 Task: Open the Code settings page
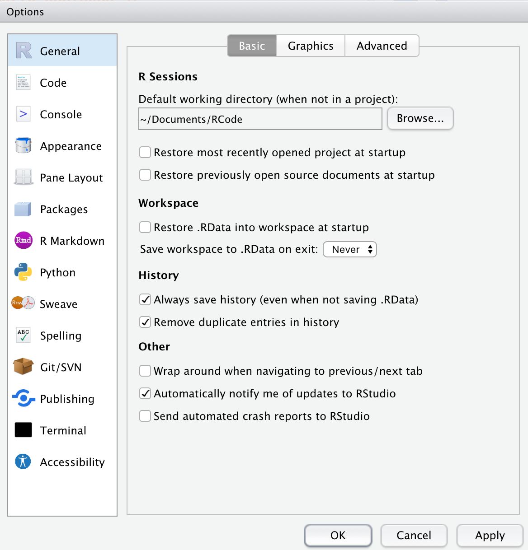[23, 83]
